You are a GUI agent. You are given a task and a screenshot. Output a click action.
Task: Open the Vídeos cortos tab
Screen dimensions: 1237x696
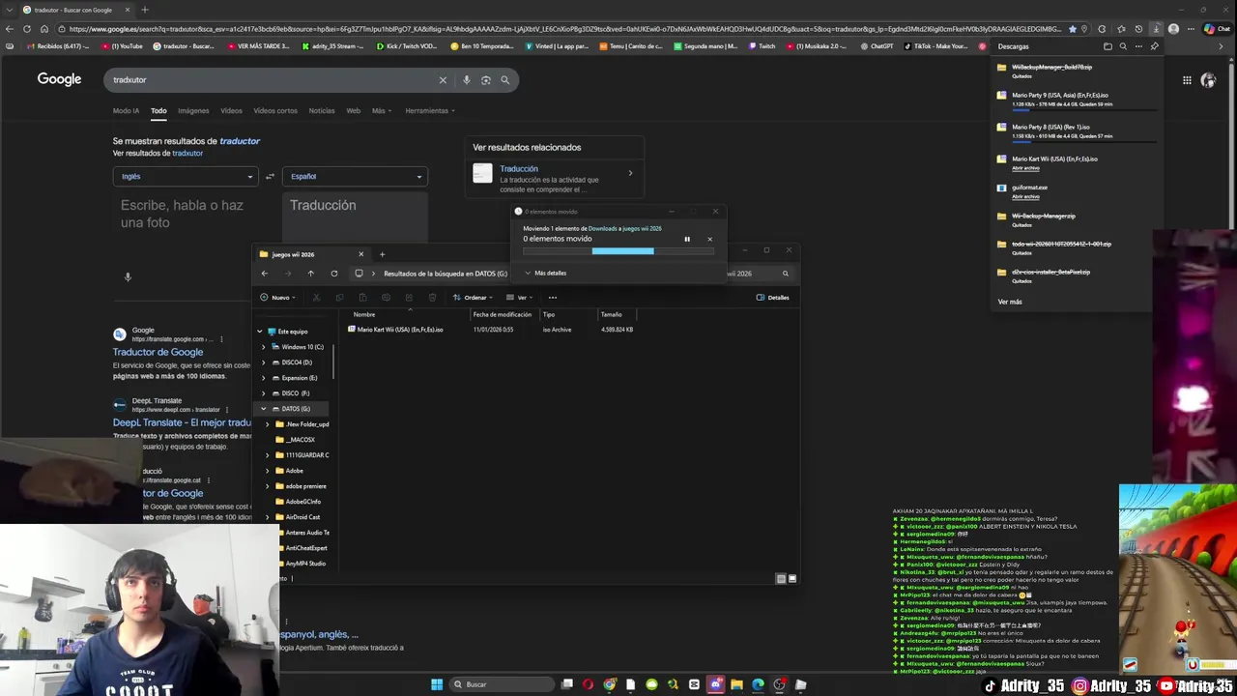click(x=275, y=111)
